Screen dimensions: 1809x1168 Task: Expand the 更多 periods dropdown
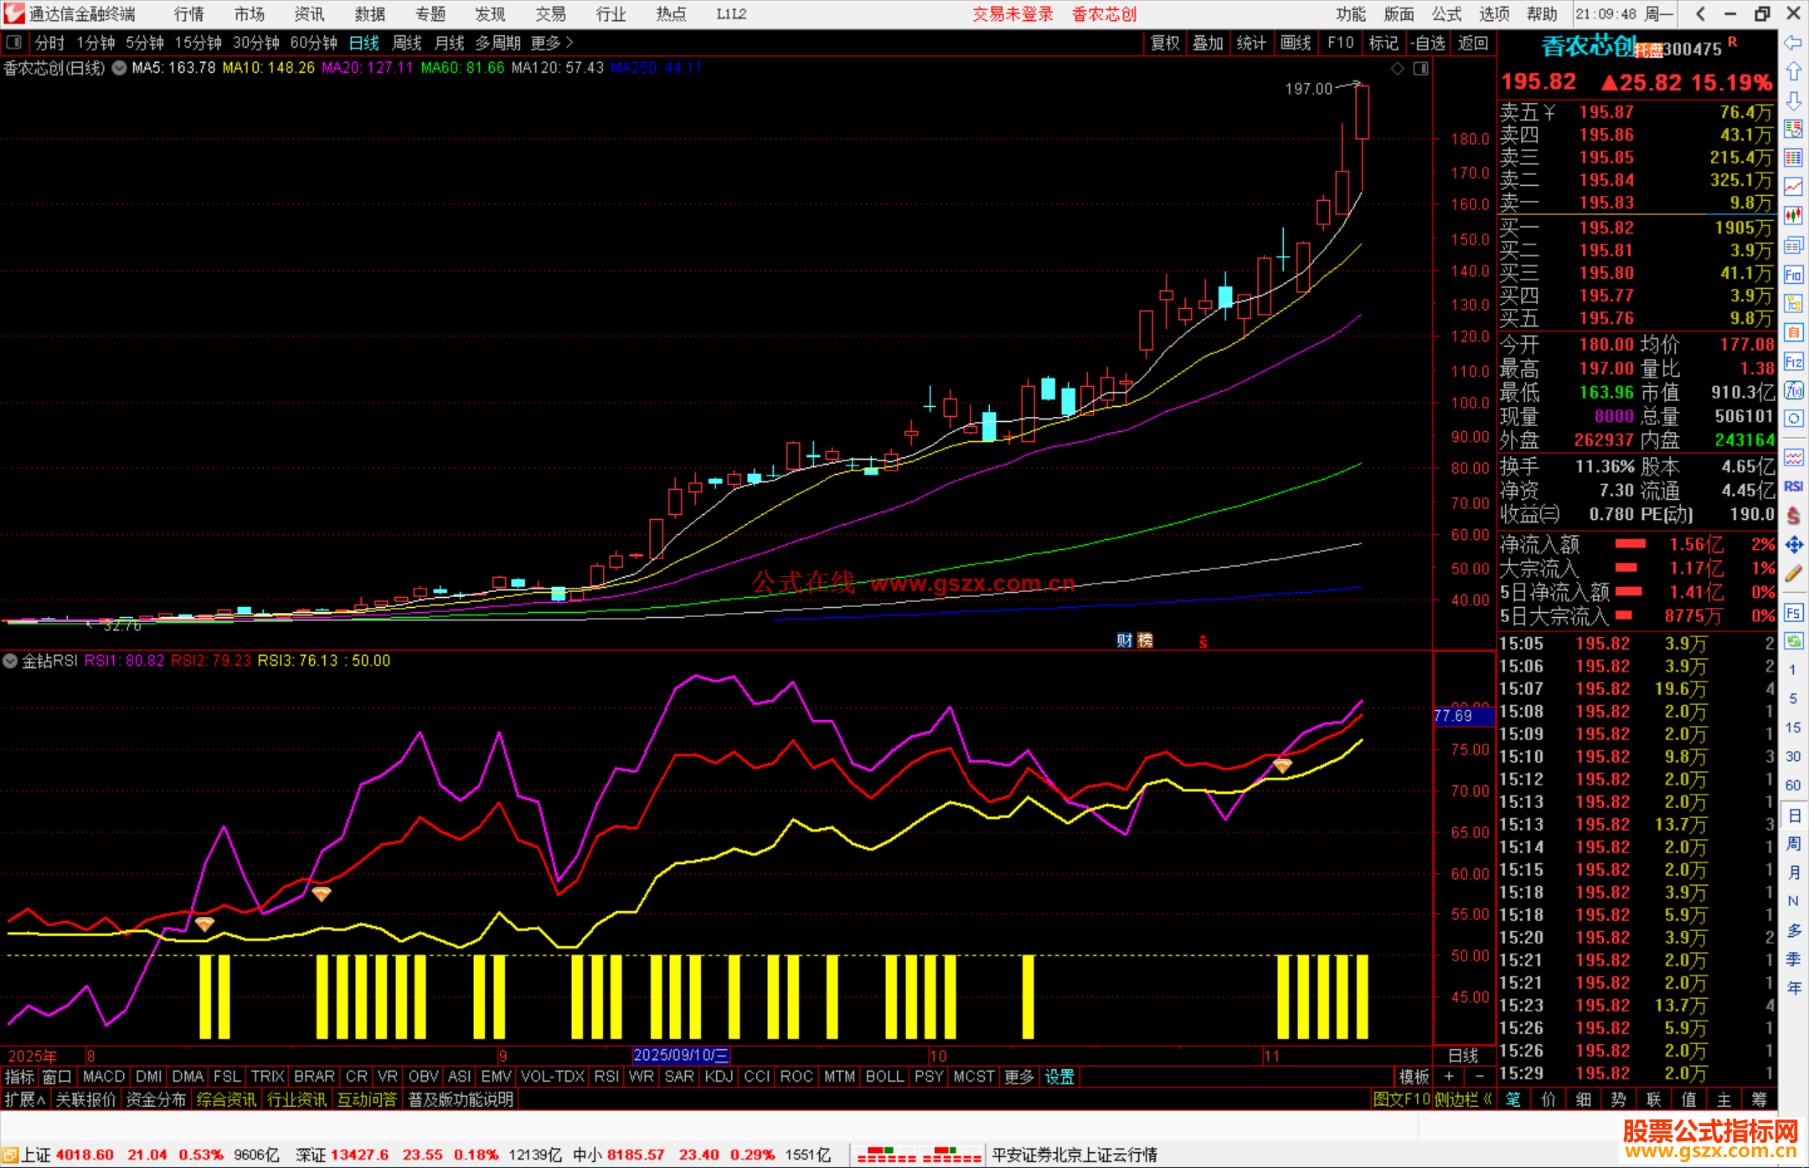point(552,43)
